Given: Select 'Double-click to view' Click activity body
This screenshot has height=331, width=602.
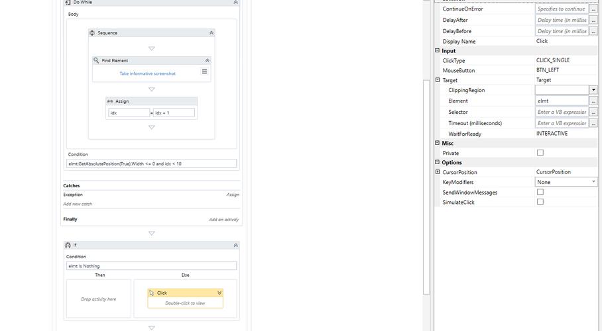Looking at the screenshot, I should click(x=185, y=303).
